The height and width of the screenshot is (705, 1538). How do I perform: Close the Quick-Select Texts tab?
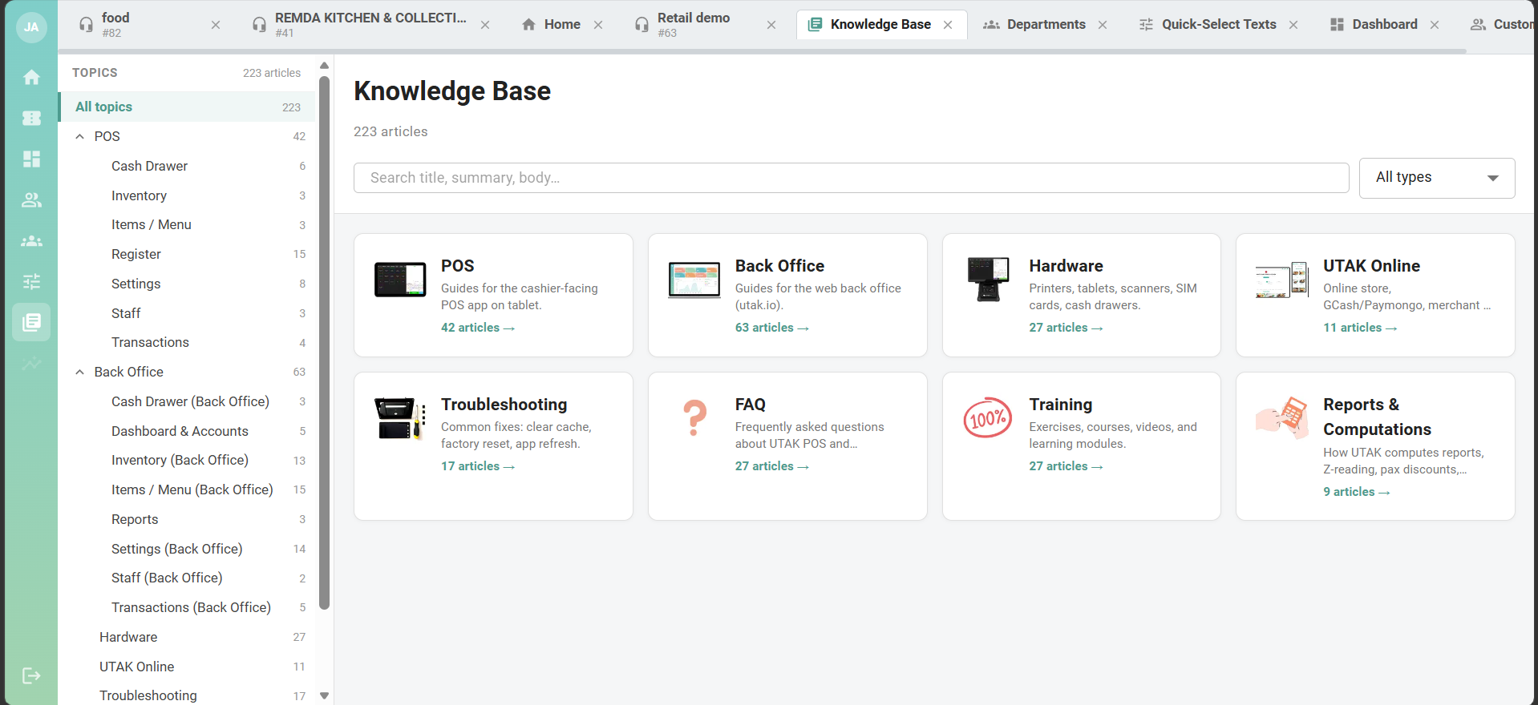point(1293,25)
